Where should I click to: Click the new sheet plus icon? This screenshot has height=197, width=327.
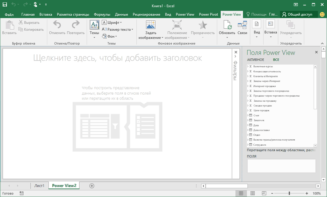point(92,186)
